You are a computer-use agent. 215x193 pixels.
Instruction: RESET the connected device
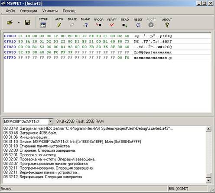(x=138, y=23)
